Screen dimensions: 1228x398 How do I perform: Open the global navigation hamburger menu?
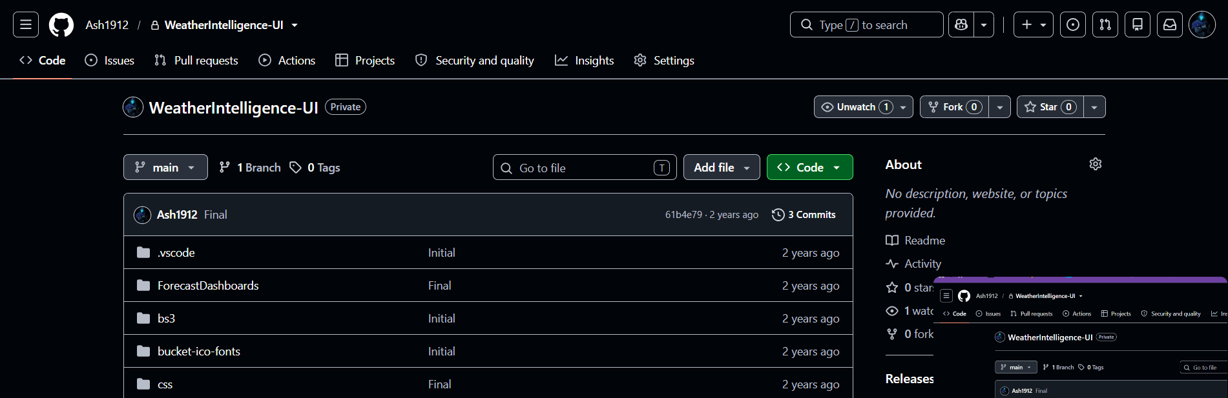(26, 25)
